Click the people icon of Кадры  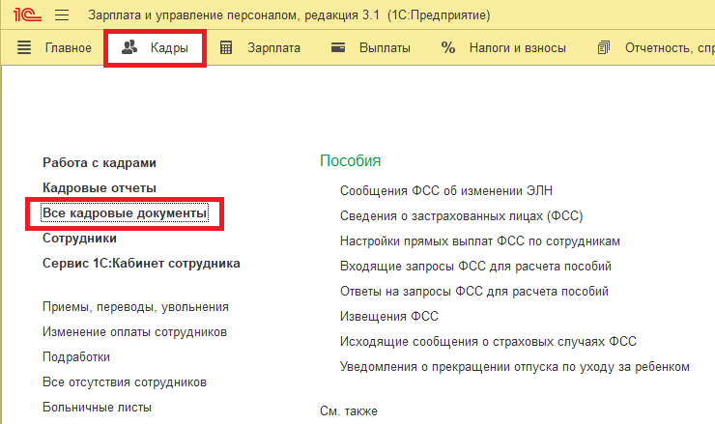pyautogui.click(x=129, y=47)
